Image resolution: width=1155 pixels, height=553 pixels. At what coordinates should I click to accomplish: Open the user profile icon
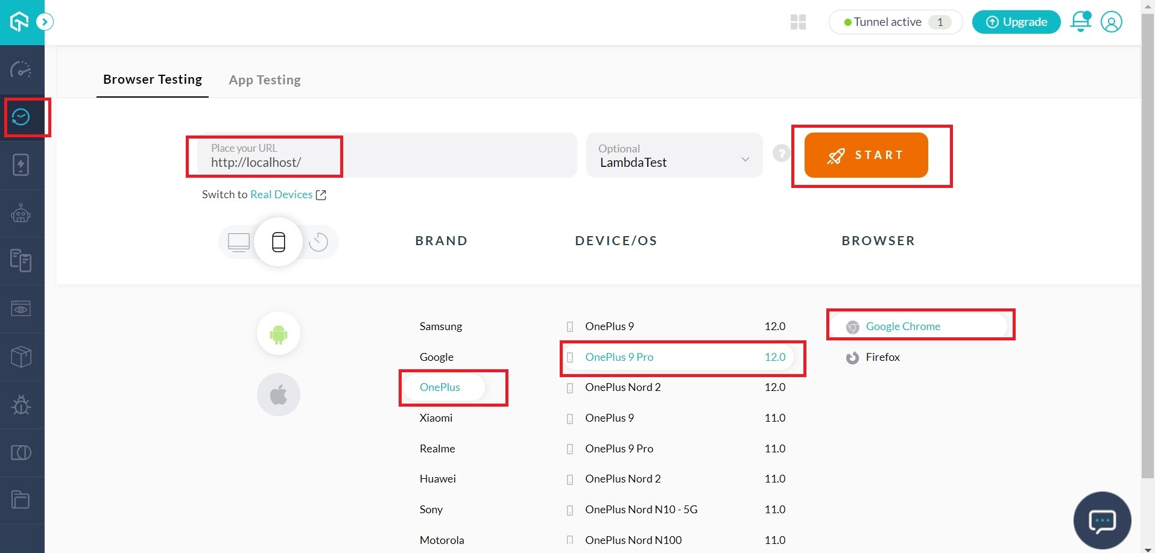(x=1112, y=22)
